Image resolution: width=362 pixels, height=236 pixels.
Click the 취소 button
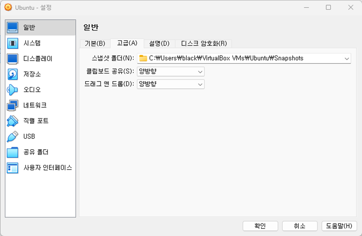[300, 226]
